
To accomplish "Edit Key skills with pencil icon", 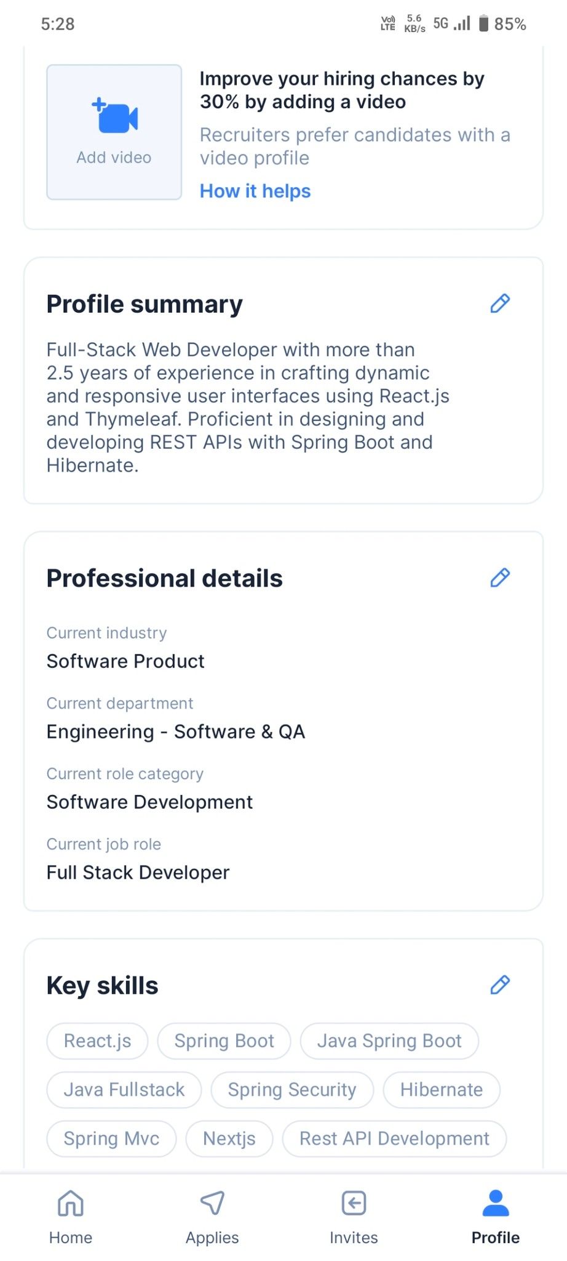I will pos(500,985).
